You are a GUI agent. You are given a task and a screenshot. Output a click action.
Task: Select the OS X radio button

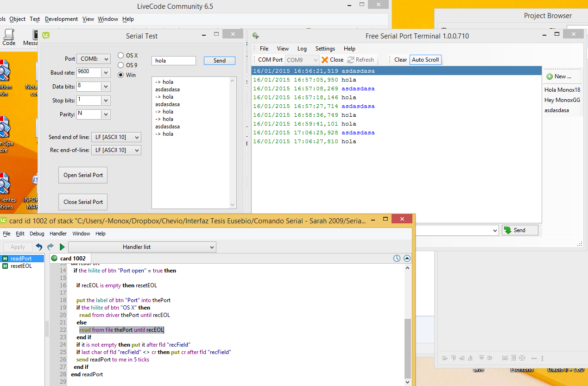(x=121, y=56)
